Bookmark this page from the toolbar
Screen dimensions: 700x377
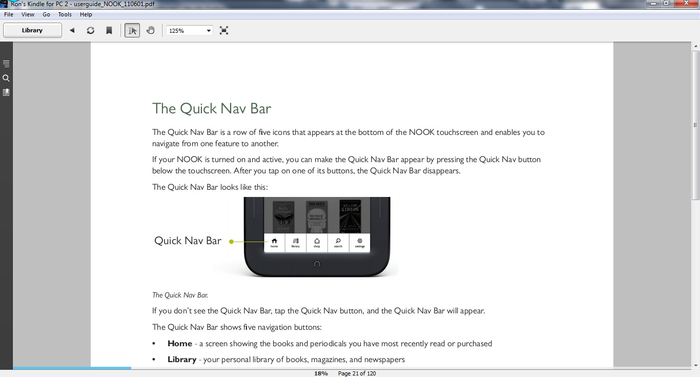point(109,30)
